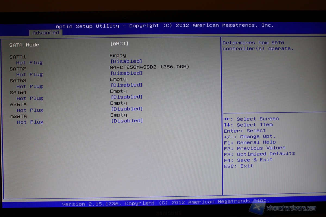Click the xtremehardware X logo icon
Viewport: 326px width, 217px height.
click(x=257, y=208)
